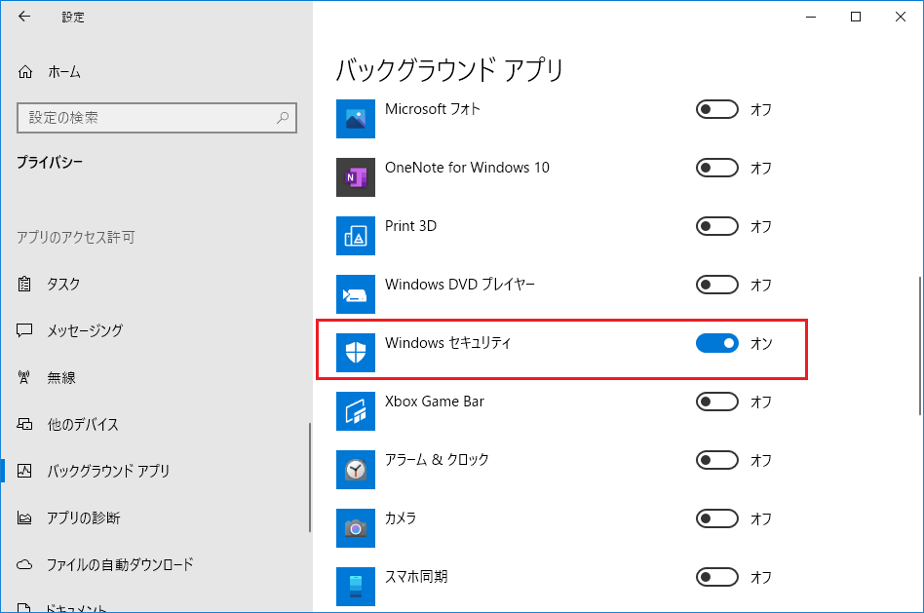Click the プライバシー heading in sidebar

[x=50, y=162]
